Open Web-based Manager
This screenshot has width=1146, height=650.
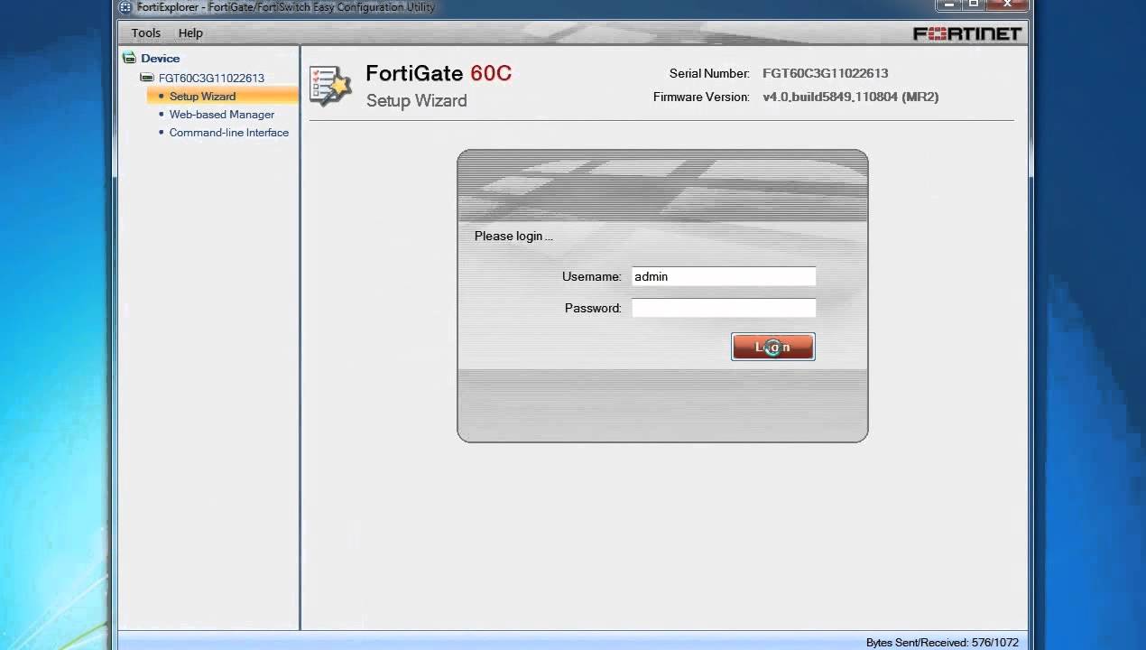click(x=221, y=115)
